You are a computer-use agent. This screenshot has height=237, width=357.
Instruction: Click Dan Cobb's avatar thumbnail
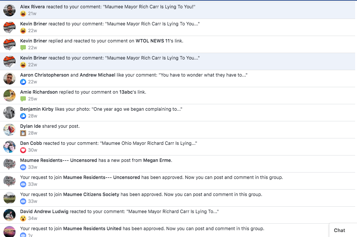[9, 147]
